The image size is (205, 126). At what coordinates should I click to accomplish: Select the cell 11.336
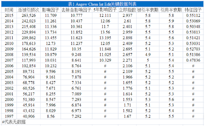coord(51,27)
